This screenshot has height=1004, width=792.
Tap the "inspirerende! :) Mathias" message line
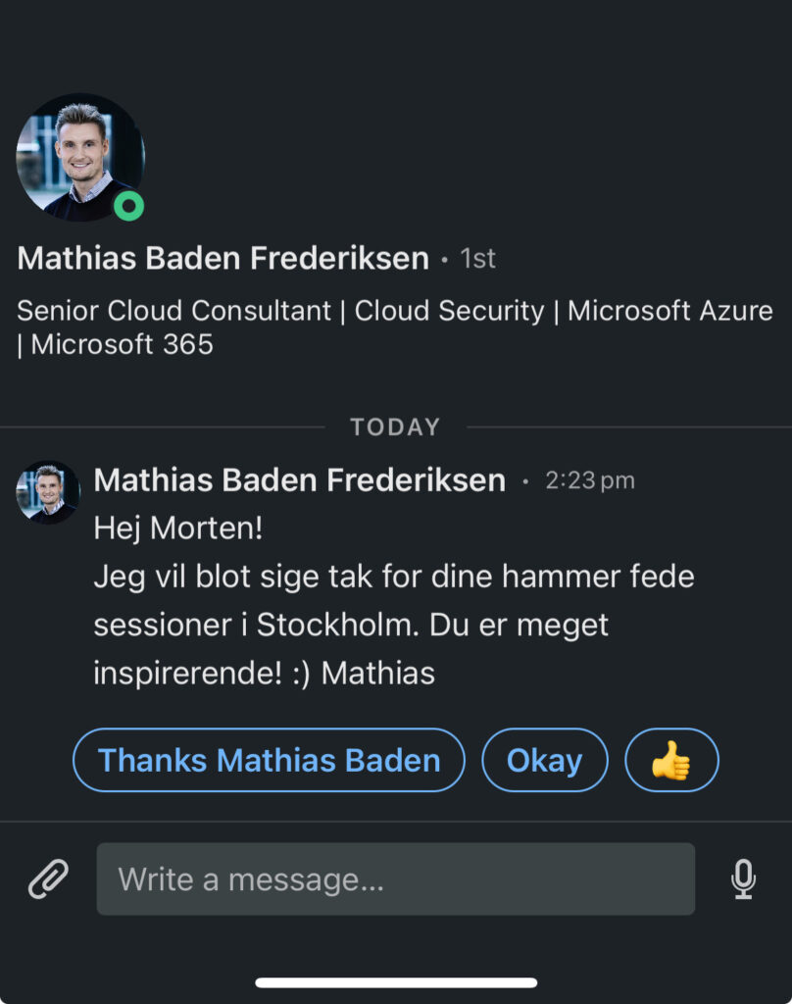click(x=265, y=674)
